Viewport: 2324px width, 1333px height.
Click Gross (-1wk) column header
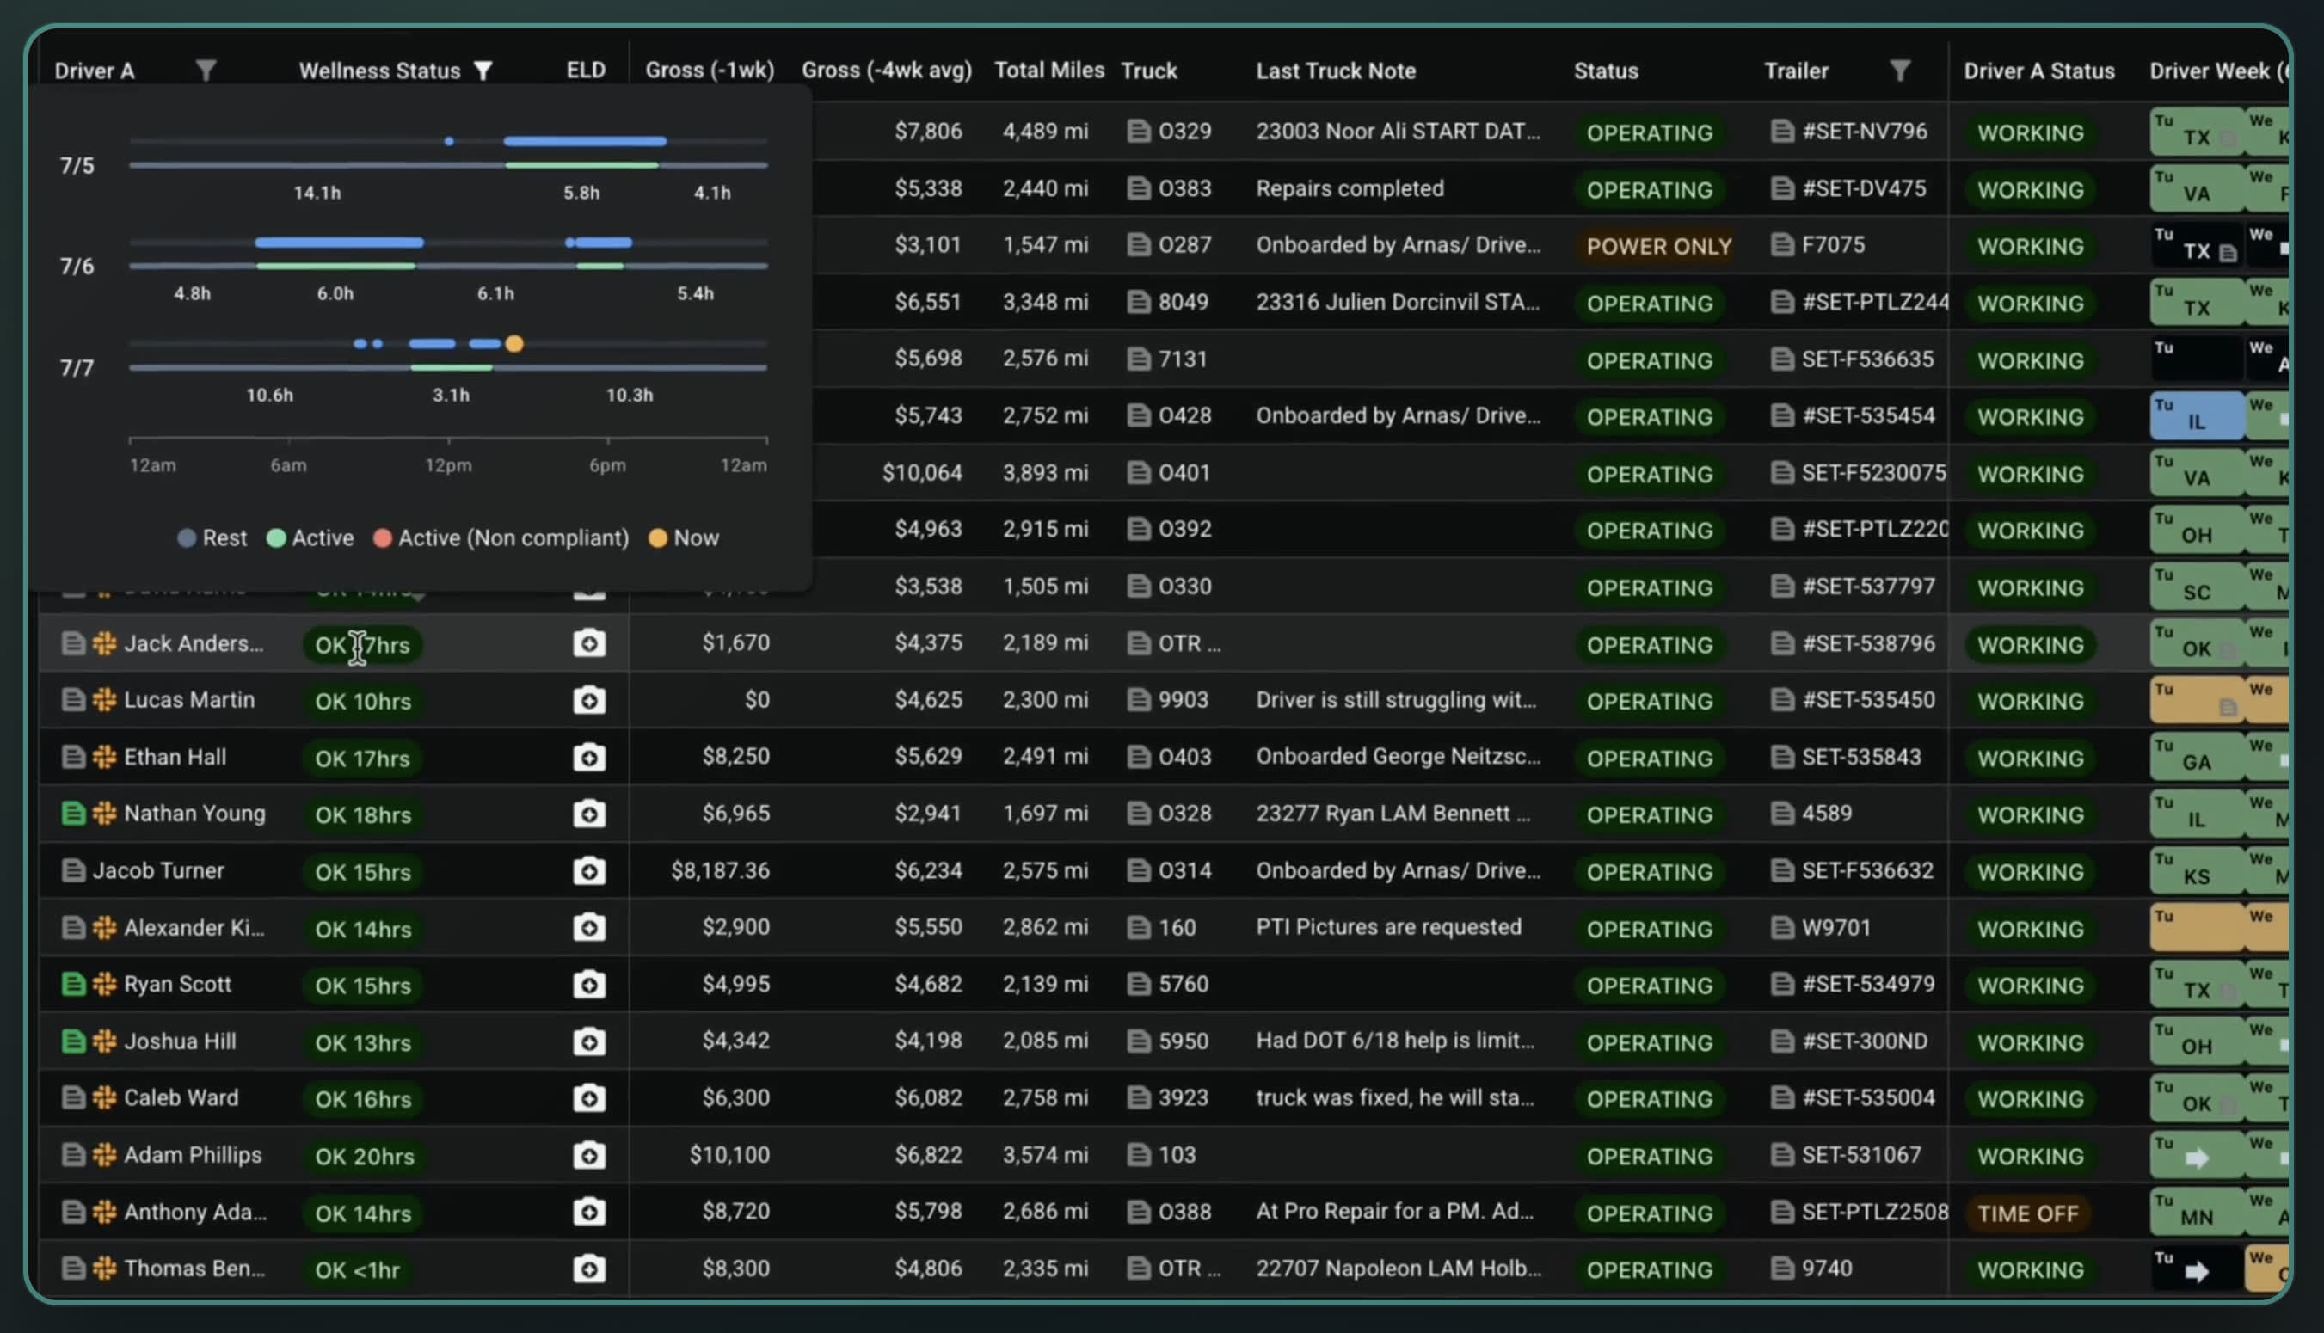pyautogui.click(x=710, y=71)
